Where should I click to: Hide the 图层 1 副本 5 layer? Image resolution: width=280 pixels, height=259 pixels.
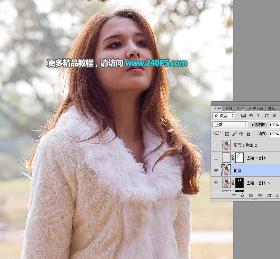216,183
